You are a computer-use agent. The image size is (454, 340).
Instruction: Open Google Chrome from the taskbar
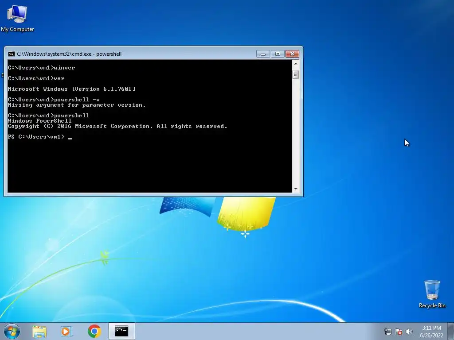click(94, 331)
